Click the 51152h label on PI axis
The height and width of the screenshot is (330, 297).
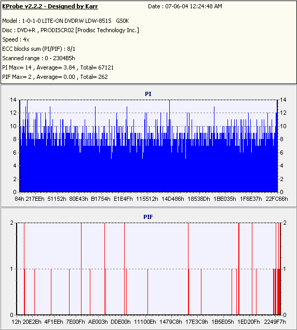pyautogui.click(x=57, y=199)
